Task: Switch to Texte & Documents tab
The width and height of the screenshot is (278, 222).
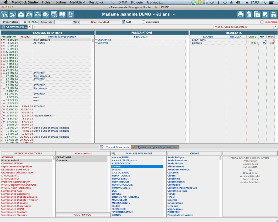Action: (x=115, y=147)
